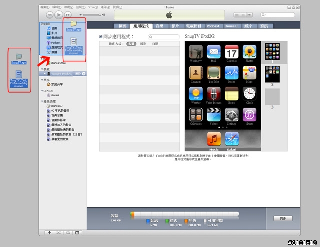
Task: Select the Calculator app icon
Action: point(196,115)
